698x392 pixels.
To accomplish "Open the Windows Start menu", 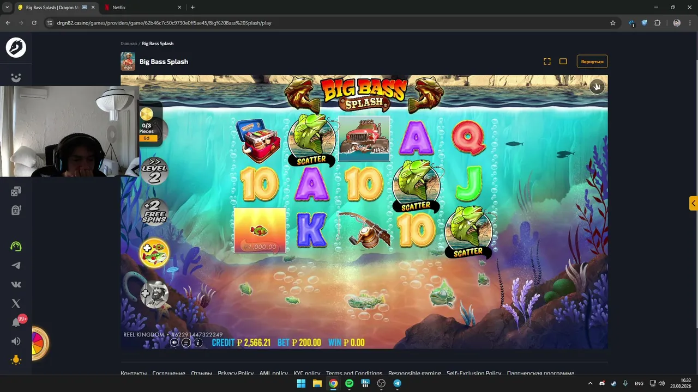I will click(x=301, y=383).
